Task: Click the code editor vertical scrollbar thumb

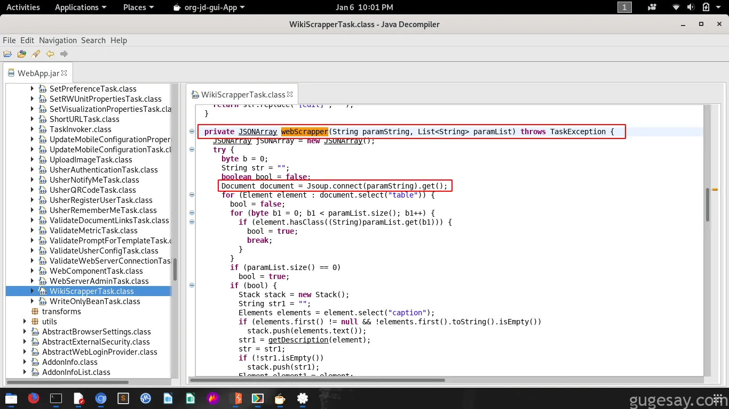Action: coord(708,204)
